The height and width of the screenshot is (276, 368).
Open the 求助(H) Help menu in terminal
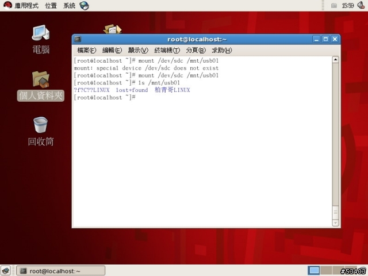click(222, 50)
